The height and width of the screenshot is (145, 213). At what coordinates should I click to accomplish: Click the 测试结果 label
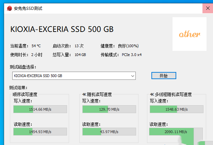(x=18, y=88)
